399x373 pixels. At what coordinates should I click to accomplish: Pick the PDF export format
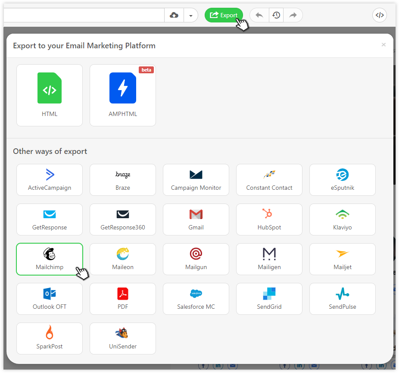coord(123,299)
